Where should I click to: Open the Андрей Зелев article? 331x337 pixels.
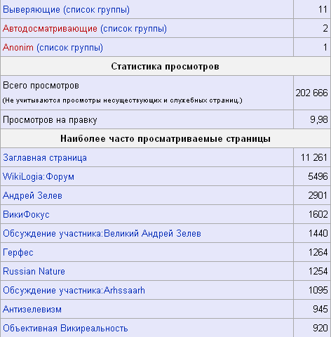(x=32, y=196)
